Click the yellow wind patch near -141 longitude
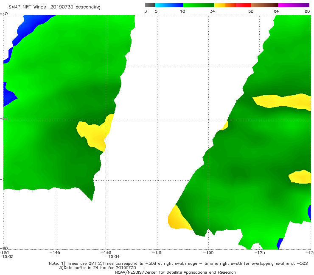 pyautogui.click(x=95, y=133)
